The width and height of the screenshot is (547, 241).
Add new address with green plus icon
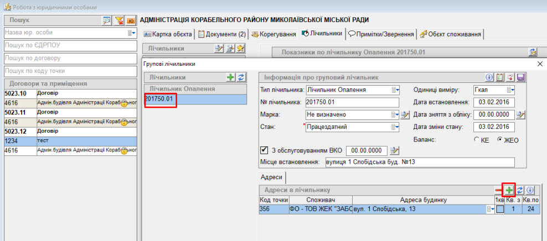pos(509,190)
